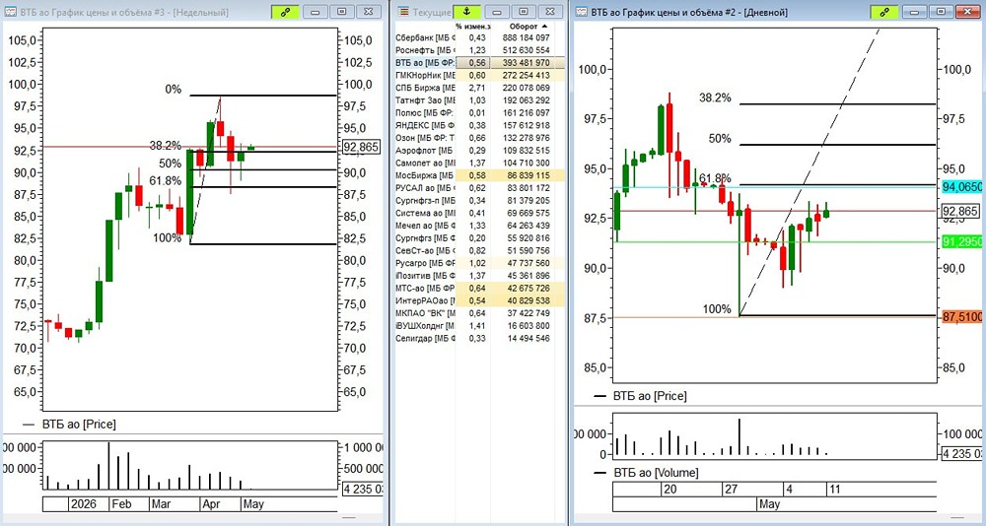Click the green 91,2950 price label
Image resolution: width=986 pixels, height=526 pixels.
point(963,242)
